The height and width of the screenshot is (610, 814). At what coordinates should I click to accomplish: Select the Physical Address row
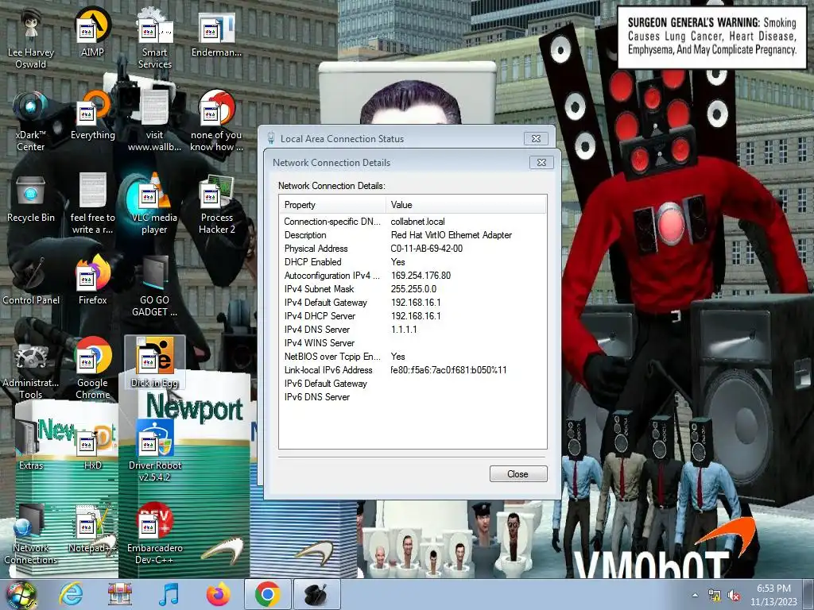413,249
